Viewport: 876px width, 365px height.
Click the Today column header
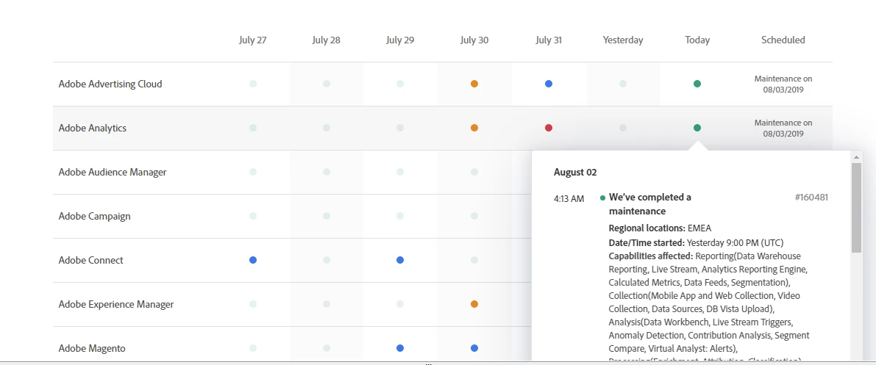pos(697,40)
